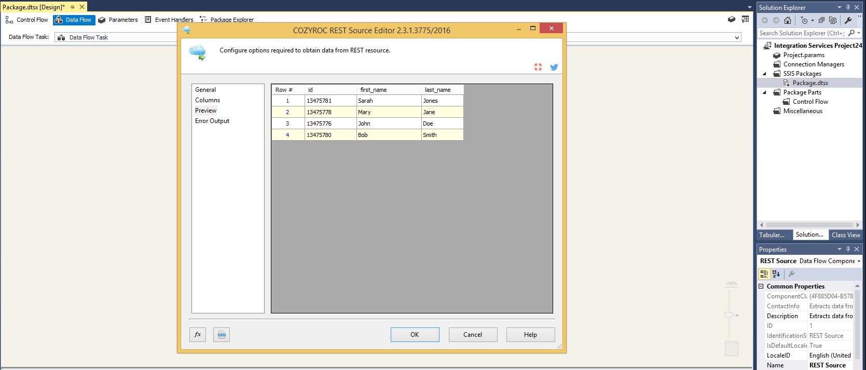
Task: Click the Search Solution Explorer field
Action: [801, 33]
